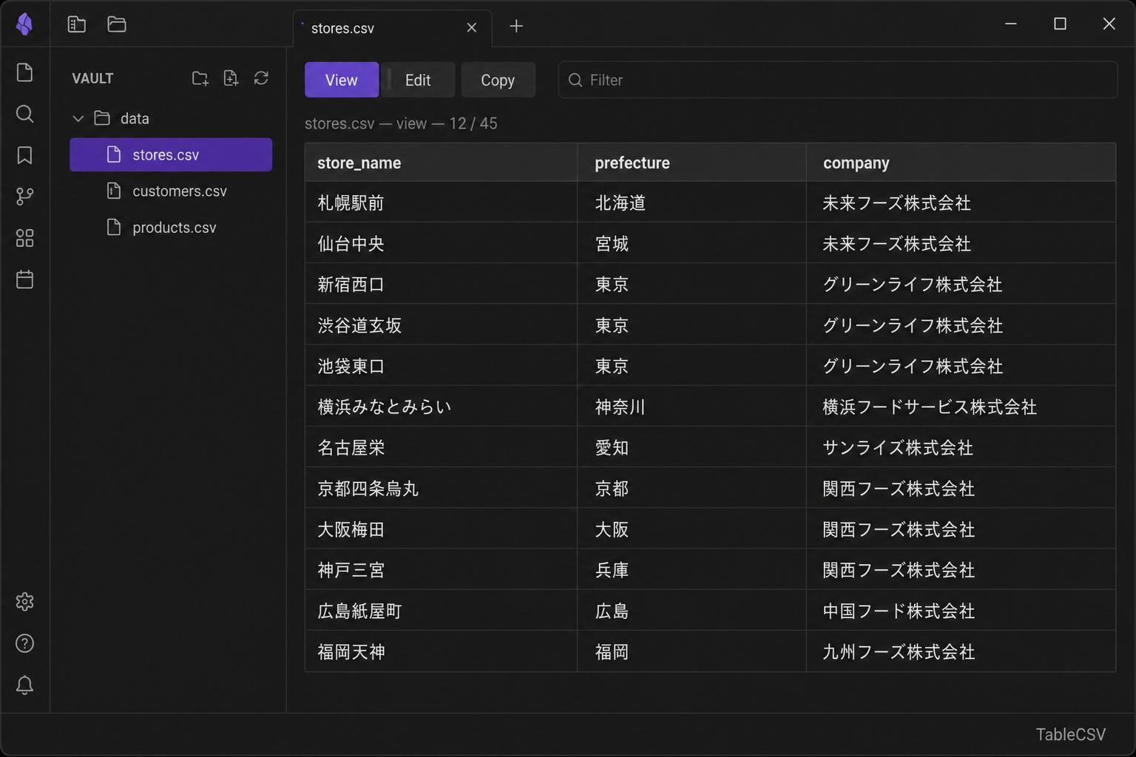Image resolution: width=1136 pixels, height=757 pixels.
Task: Select the 新宿西口 store cell
Action: click(x=441, y=284)
